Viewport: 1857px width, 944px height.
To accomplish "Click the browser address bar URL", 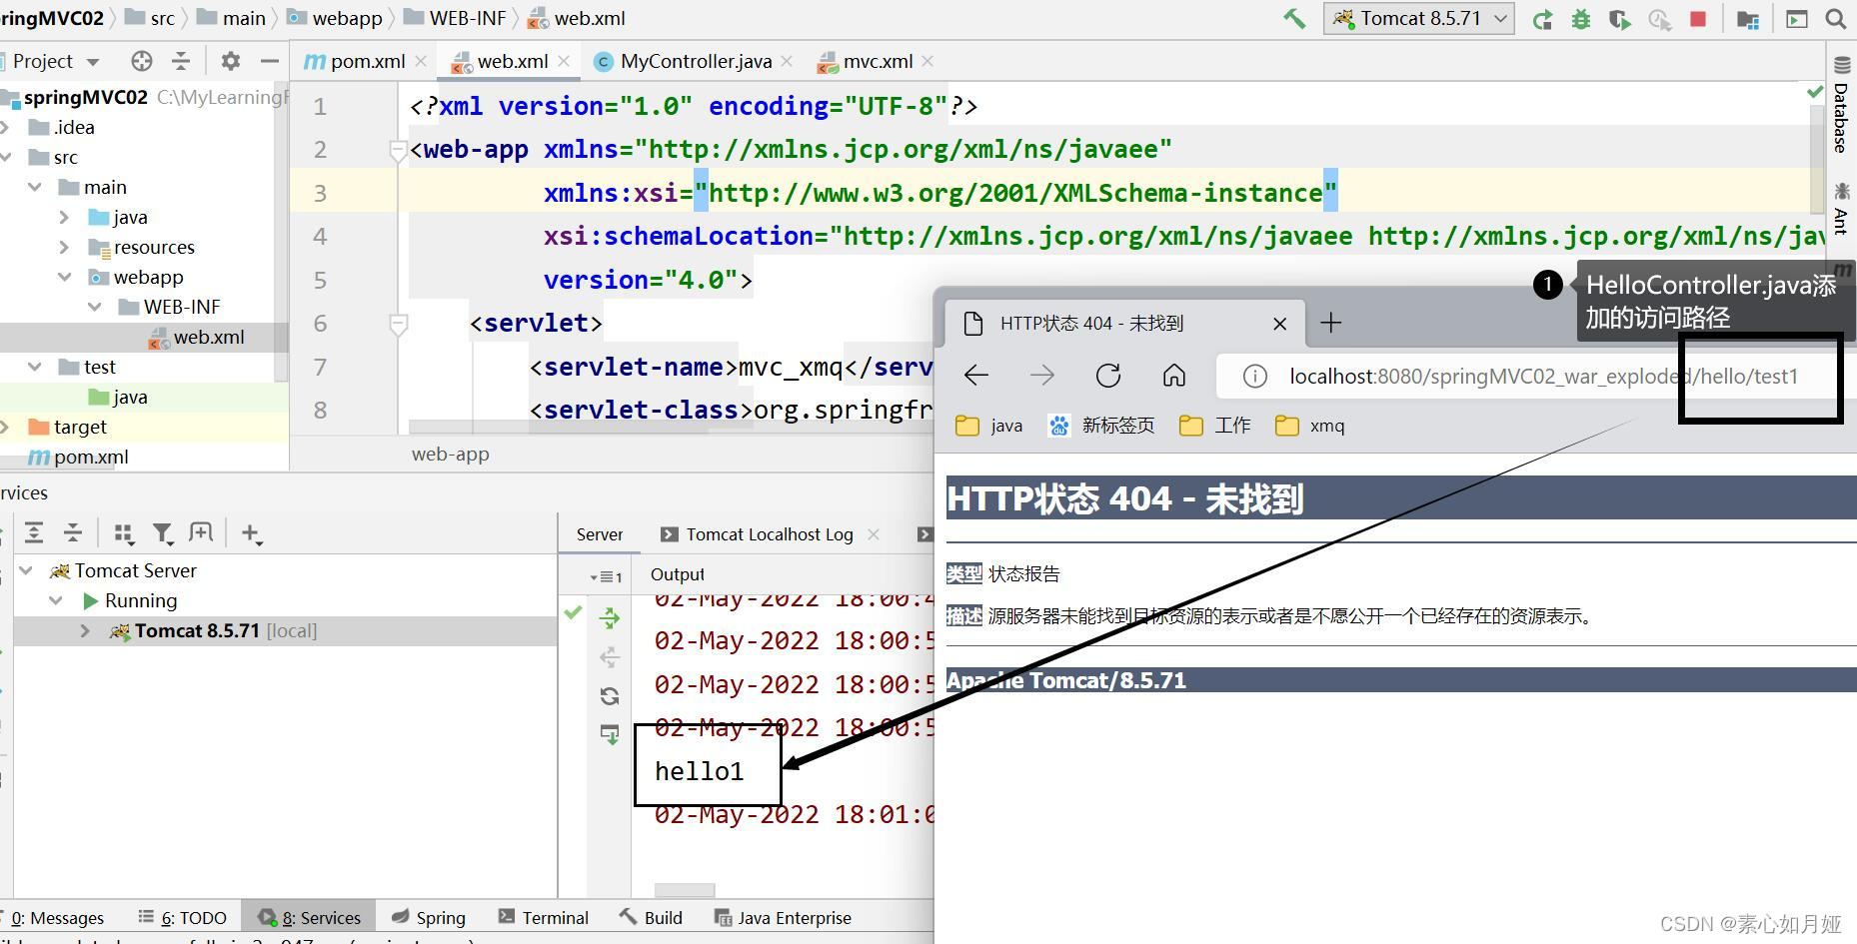I will coord(1543,377).
